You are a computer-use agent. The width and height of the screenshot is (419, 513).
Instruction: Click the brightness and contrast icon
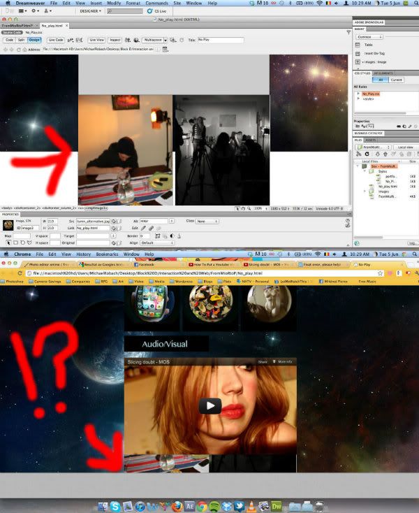point(172,236)
